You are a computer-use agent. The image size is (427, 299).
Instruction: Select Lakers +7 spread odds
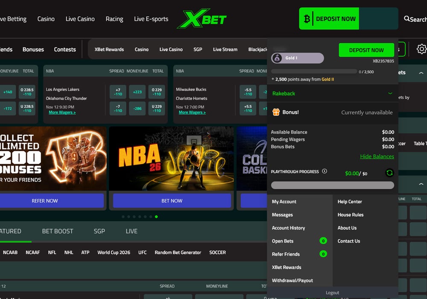point(118,92)
